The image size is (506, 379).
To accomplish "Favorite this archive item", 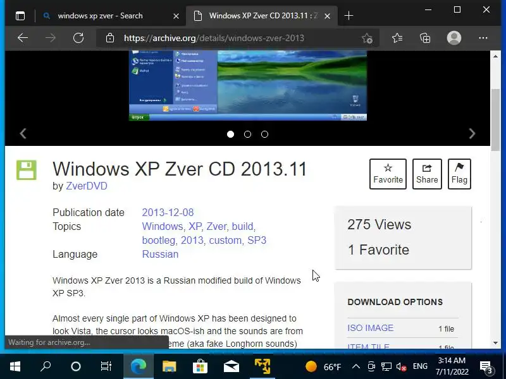I will click(388, 174).
